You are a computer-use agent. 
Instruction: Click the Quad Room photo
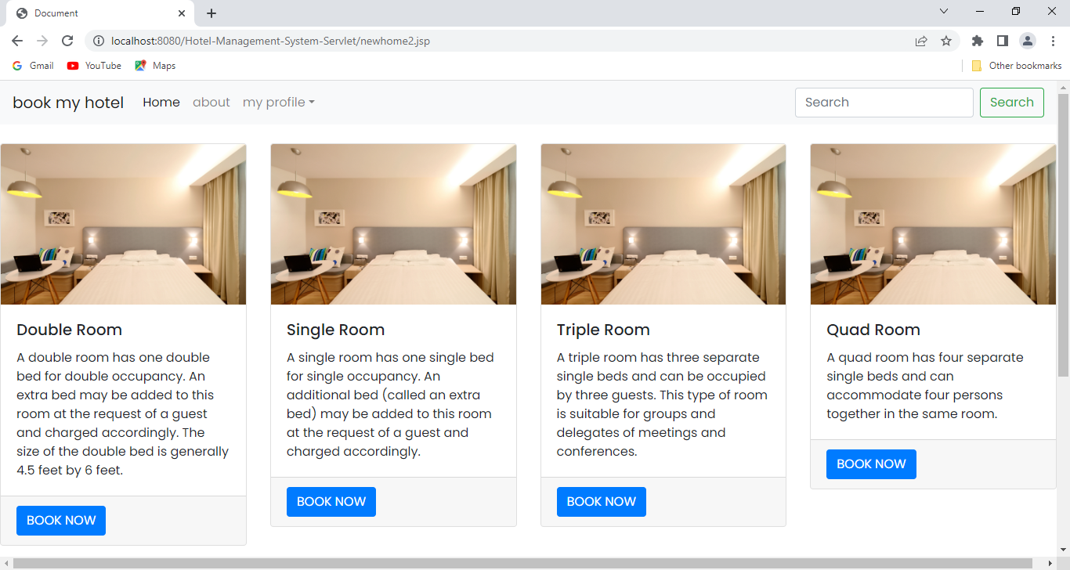pyautogui.click(x=933, y=224)
